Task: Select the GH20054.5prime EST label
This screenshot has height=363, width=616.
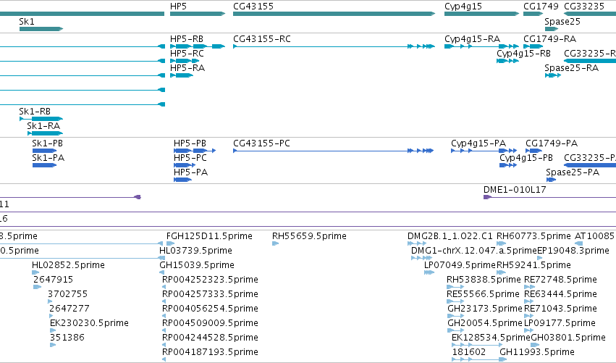Action: (485, 323)
